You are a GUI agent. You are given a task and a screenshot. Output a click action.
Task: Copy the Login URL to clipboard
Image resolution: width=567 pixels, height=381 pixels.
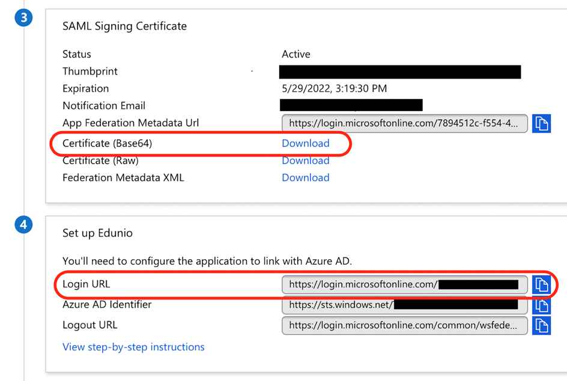(x=541, y=284)
